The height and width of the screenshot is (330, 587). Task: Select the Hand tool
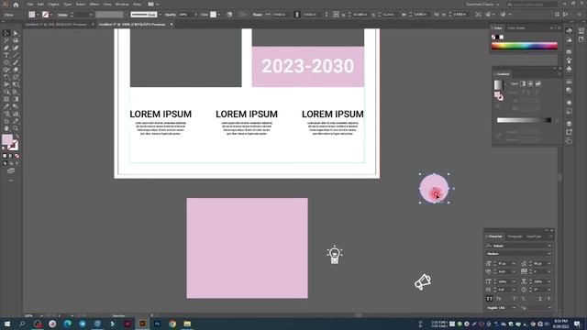[x=6, y=128]
